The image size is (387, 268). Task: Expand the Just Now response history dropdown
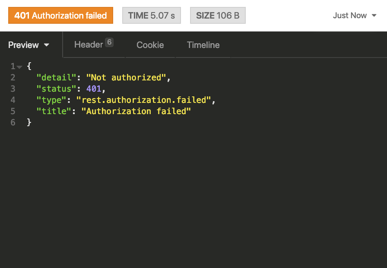coord(355,16)
